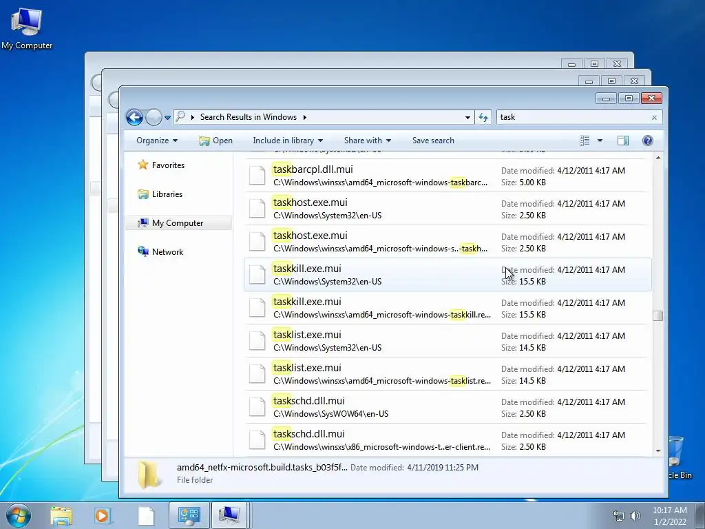The height and width of the screenshot is (529, 705).
Task: Click the blank document taskbar icon
Action: [x=146, y=516]
